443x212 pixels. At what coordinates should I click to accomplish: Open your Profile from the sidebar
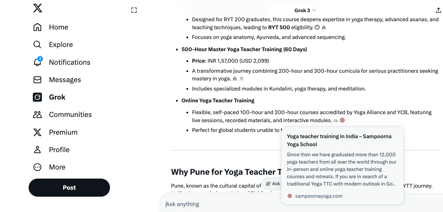click(x=37, y=150)
